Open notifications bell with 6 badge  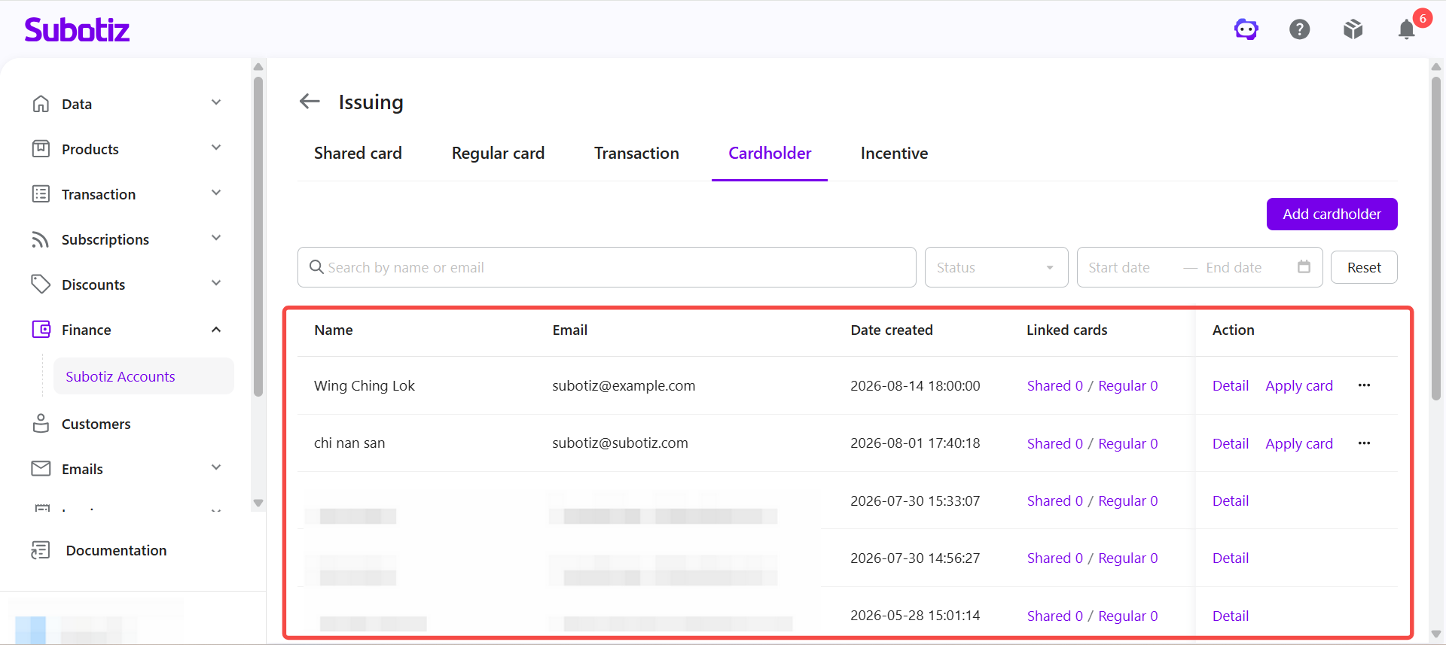tap(1407, 29)
